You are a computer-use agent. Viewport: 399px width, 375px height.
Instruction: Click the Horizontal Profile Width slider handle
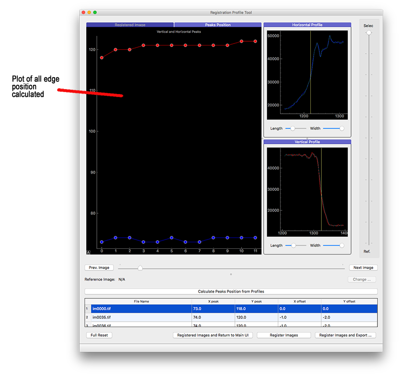pyautogui.click(x=341, y=129)
